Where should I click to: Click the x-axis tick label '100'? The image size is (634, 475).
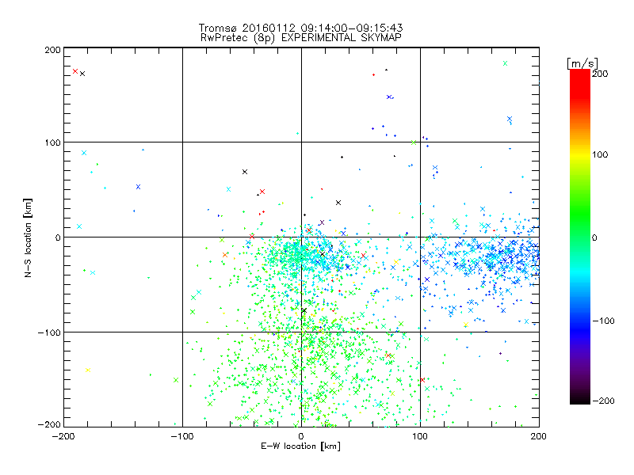click(420, 436)
